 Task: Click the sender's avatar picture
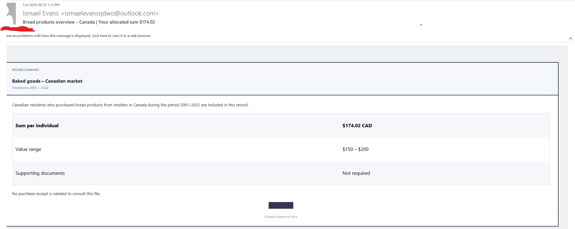click(11, 14)
